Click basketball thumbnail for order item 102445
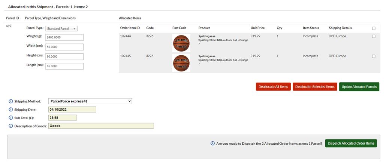The image size is (386, 163). 181,63
